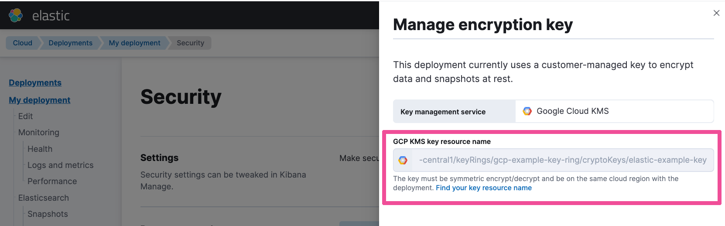Close the Manage encryption key flyout
This screenshot has height=226, width=725.
click(x=716, y=13)
